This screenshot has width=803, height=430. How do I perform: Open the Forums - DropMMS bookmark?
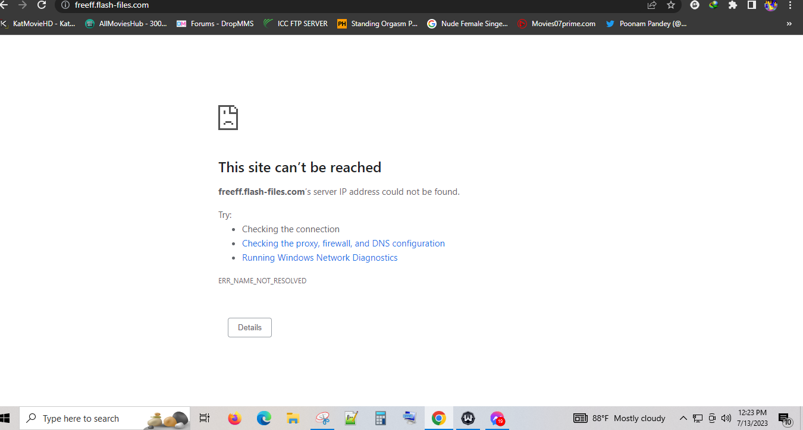pos(215,24)
